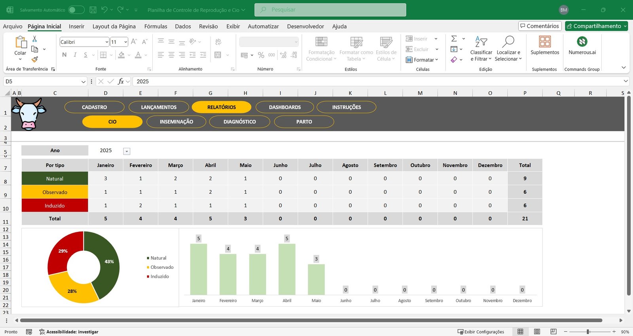Click the Format Painter brush icon
This screenshot has width=633, height=336.
click(35, 59)
